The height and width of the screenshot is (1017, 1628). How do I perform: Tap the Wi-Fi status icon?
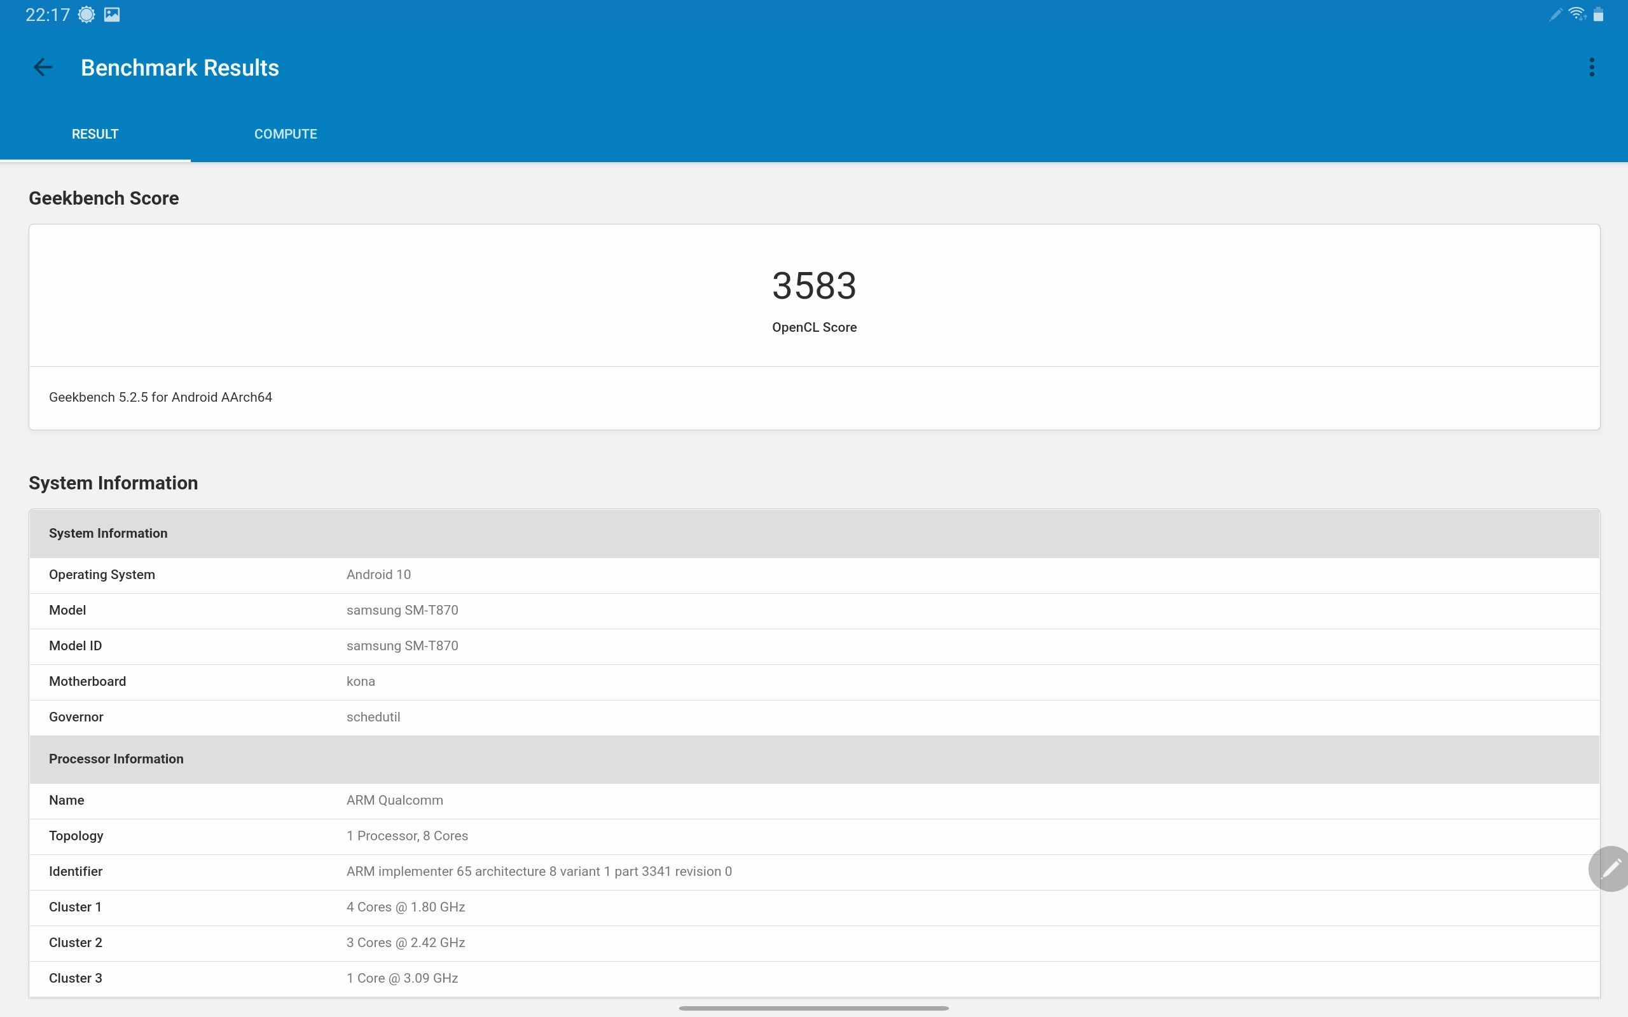[x=1577, y=14]
